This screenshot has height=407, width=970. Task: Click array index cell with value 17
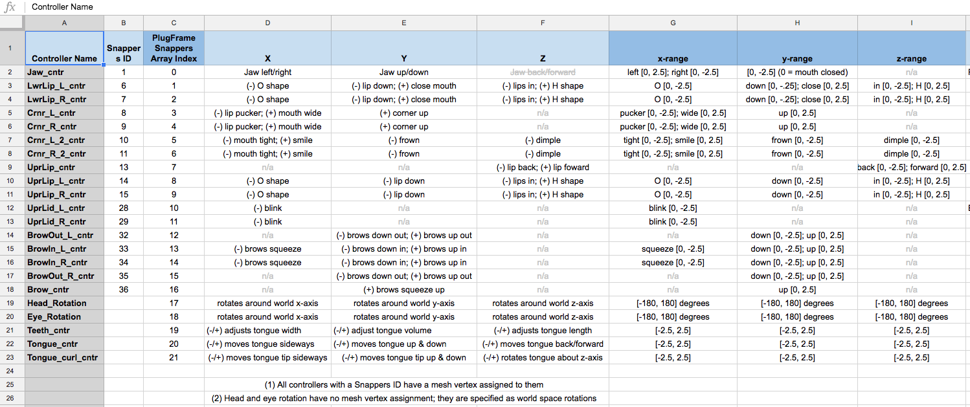pyautogui.click(x=174, y=303)
